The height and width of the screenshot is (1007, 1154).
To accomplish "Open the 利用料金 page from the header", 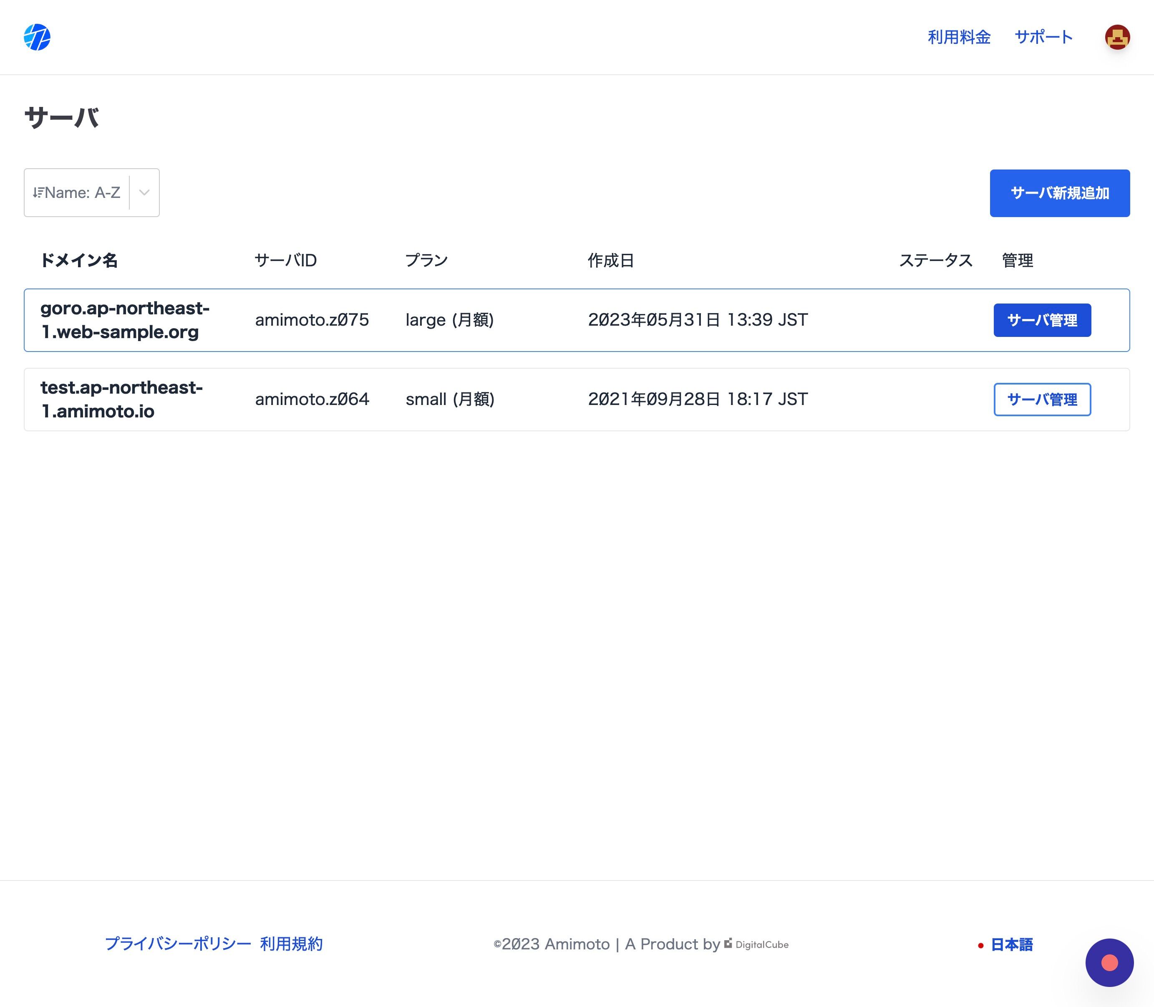I will point(959,37).
